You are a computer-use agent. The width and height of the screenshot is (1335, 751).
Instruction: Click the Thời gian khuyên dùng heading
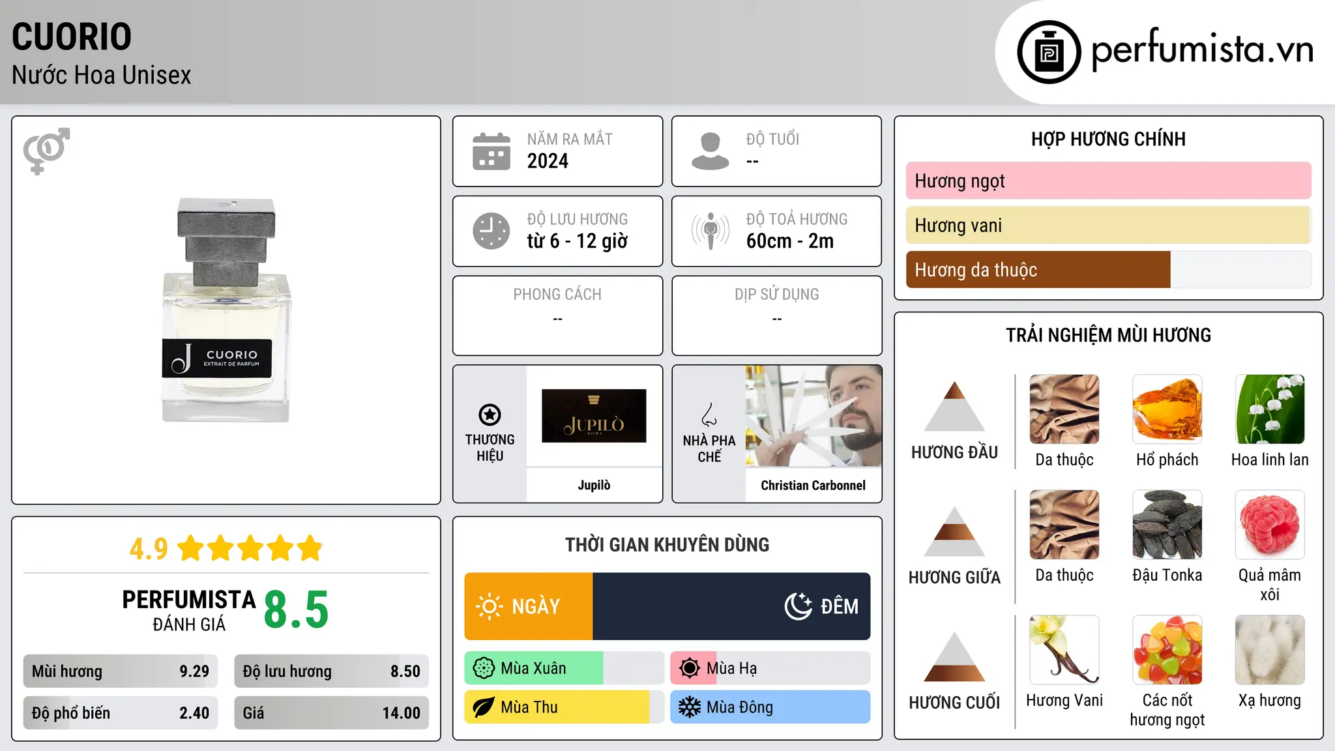point(667,545)
